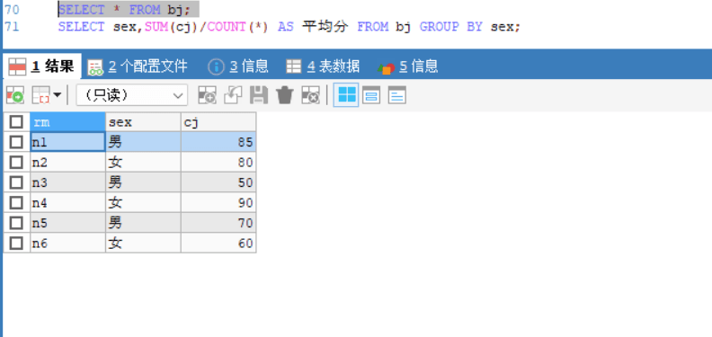Select the n5 cell
Screen dimensions: 712x337
click(67, 223)
